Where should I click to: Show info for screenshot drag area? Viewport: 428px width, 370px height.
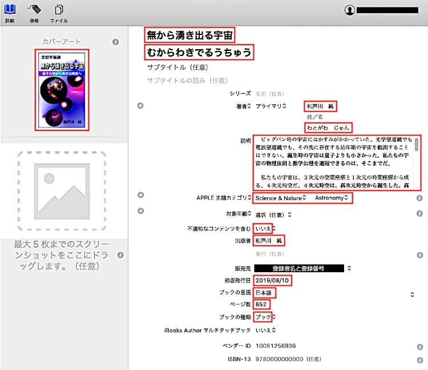120,255
